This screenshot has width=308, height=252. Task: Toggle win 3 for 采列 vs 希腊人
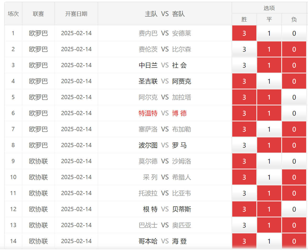coord(244,177)
